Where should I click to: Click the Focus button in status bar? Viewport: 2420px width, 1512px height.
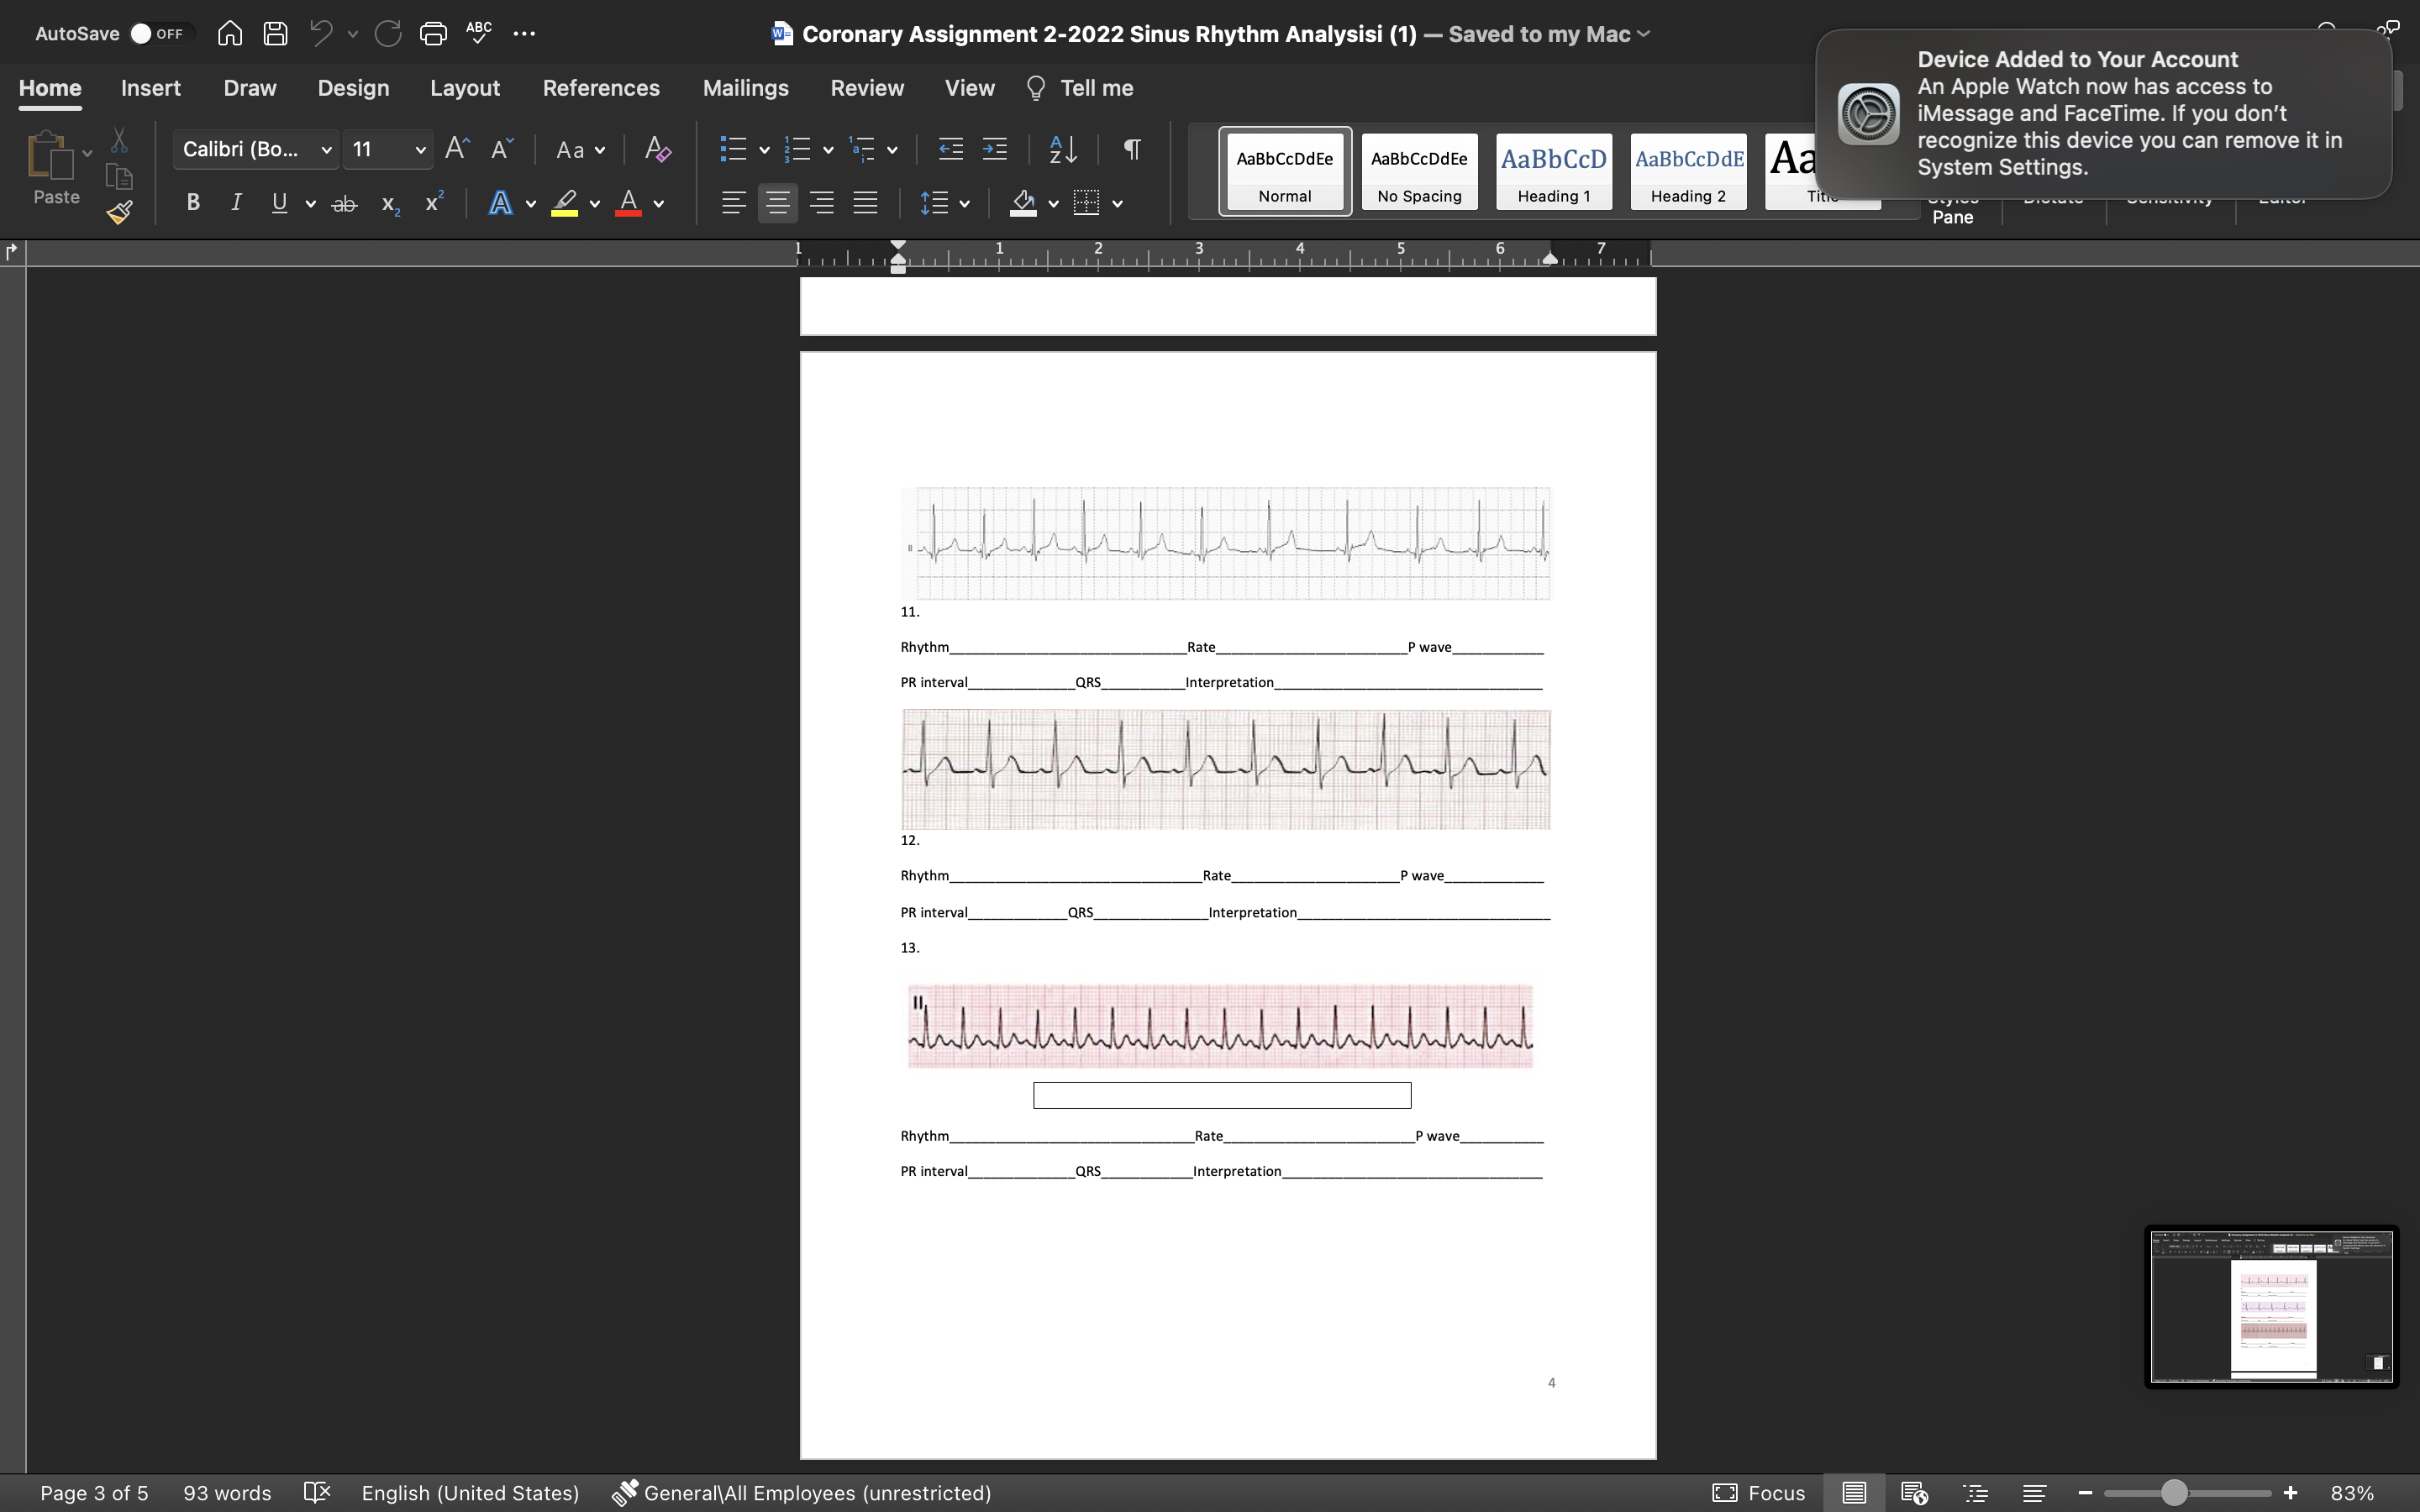coord(1758,1493)
